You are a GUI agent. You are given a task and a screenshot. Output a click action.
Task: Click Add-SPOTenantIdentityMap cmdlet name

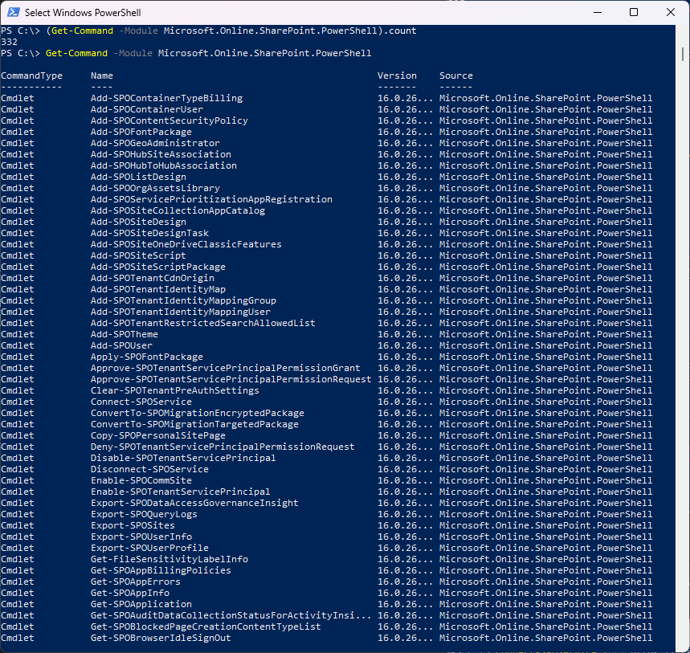click(x=158, y=289)
